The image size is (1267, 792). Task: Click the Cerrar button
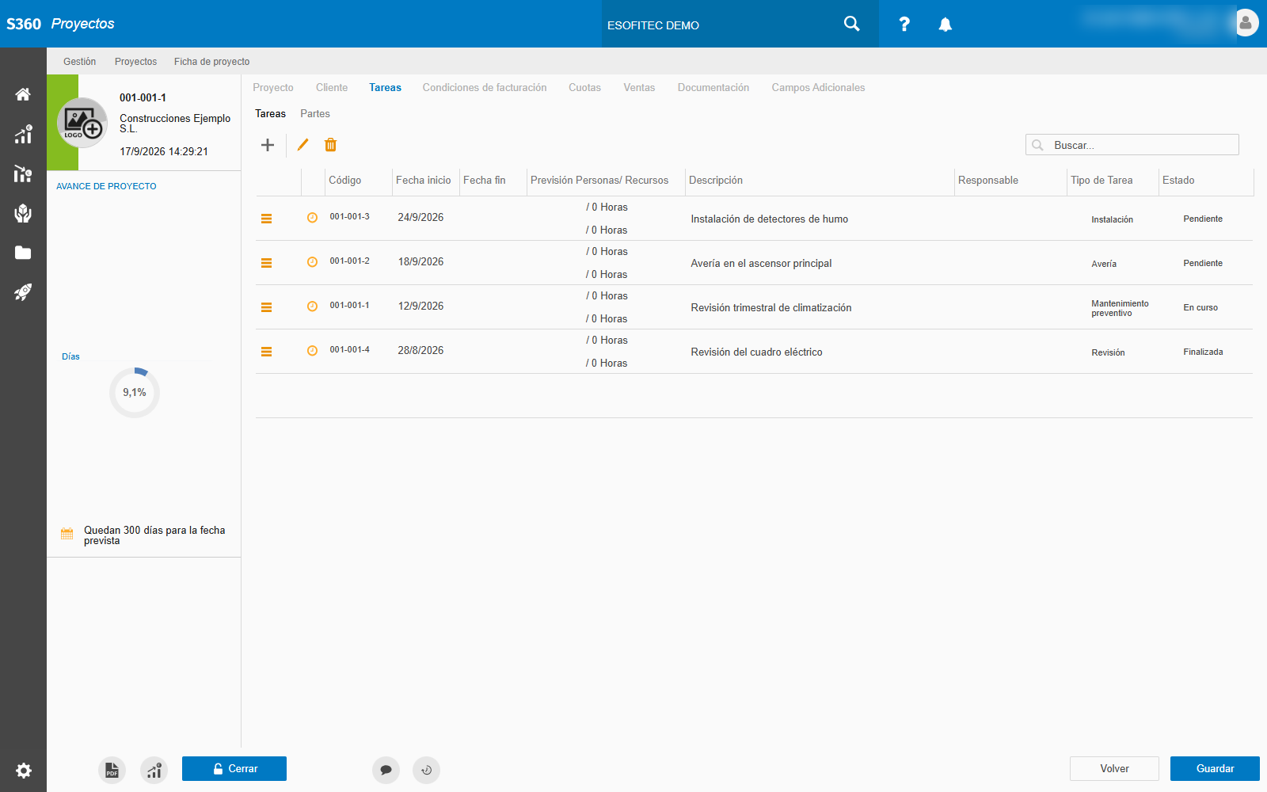click(x=234, y=769)
